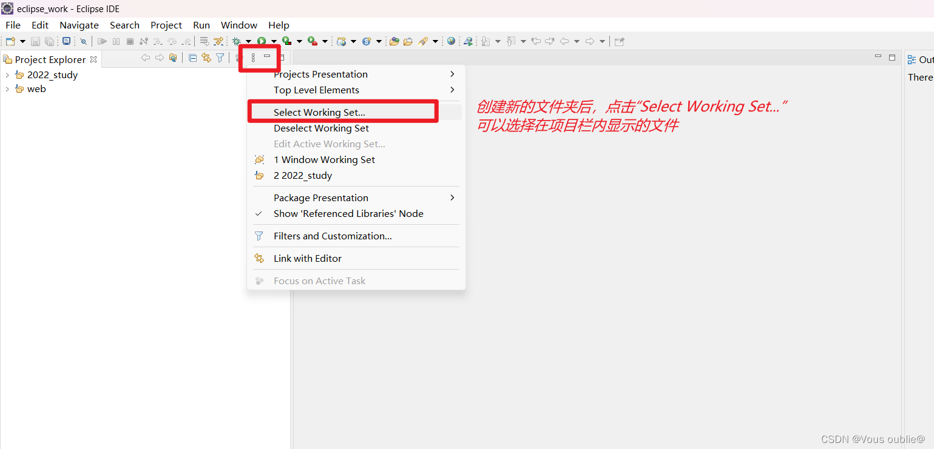Open the Help menu
The height and width of the screenshot is (449, 934).
(x=279, y=25)
